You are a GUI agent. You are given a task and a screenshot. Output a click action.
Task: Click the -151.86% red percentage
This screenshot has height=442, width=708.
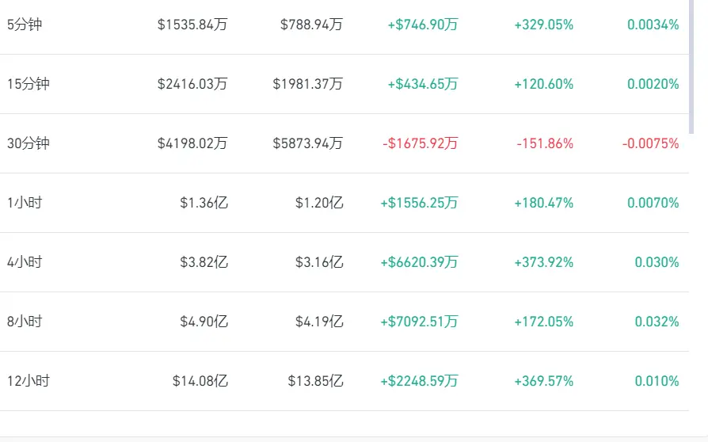tap(545, 143)
